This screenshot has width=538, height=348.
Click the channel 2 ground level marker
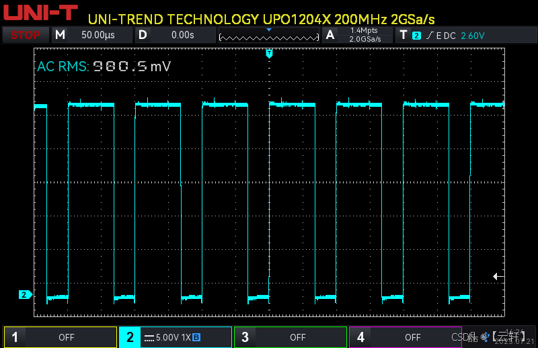click(x=25, y=294)
